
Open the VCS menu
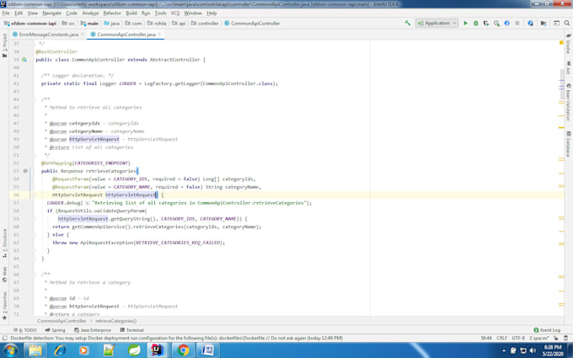(175, 13)
